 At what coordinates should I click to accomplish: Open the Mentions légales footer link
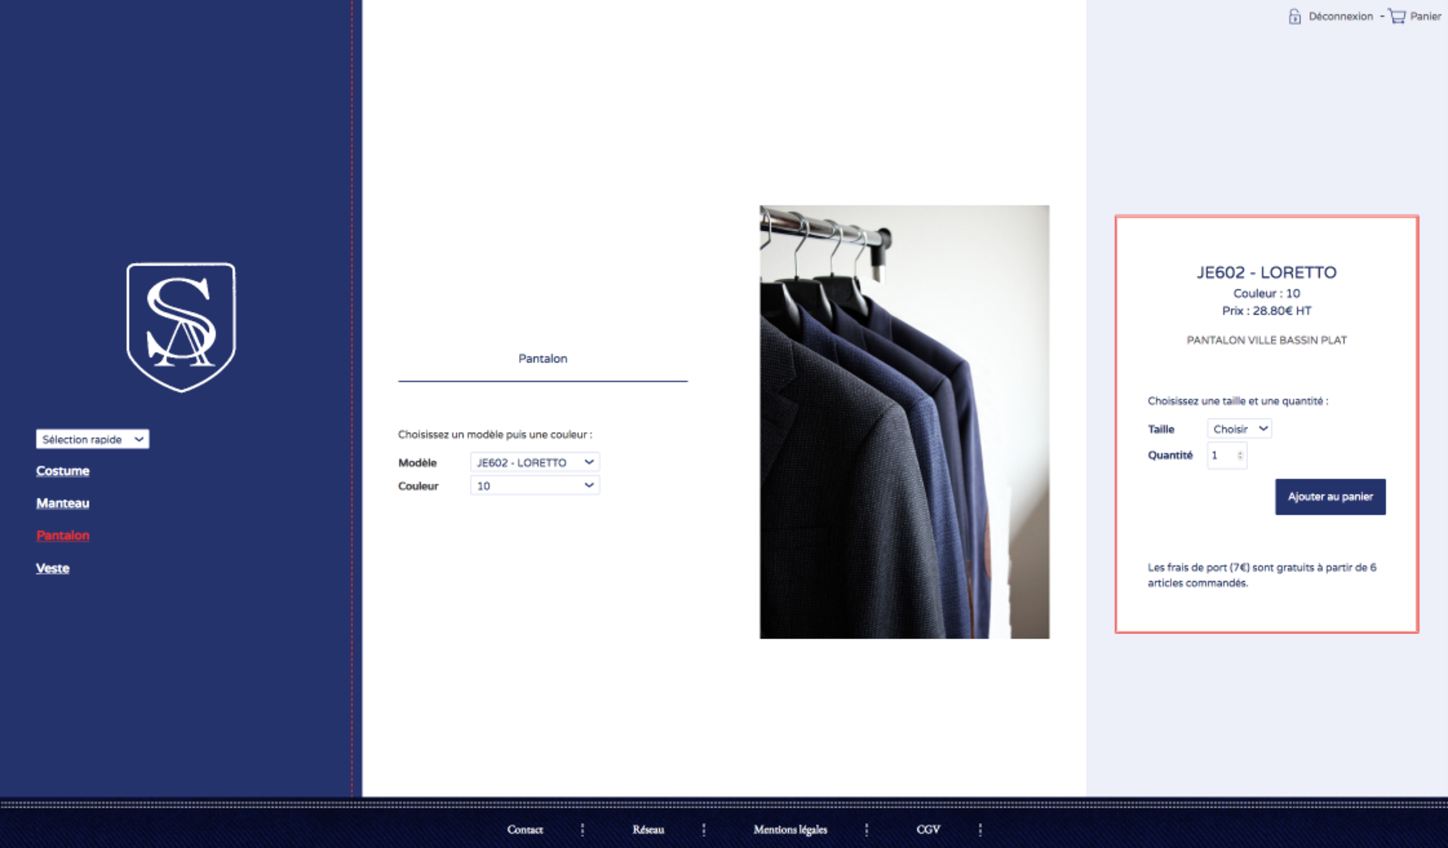[790, 829]
